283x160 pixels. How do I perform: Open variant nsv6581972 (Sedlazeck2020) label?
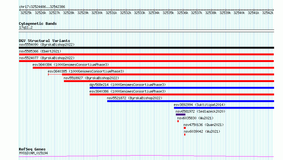tap(200, 111)
